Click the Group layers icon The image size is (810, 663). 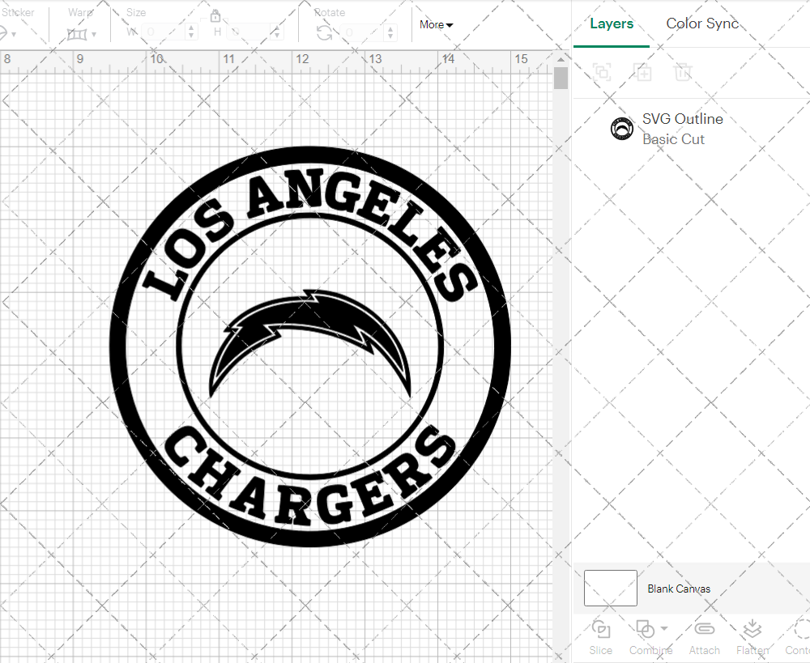[x=602, y=72]
